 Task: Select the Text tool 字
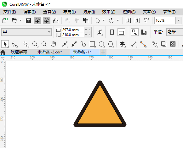(122, 44)
